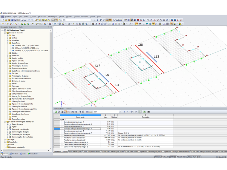227x170 pixels.
Task: Switch to navigator Vistas tab
Action: [23, 154]
